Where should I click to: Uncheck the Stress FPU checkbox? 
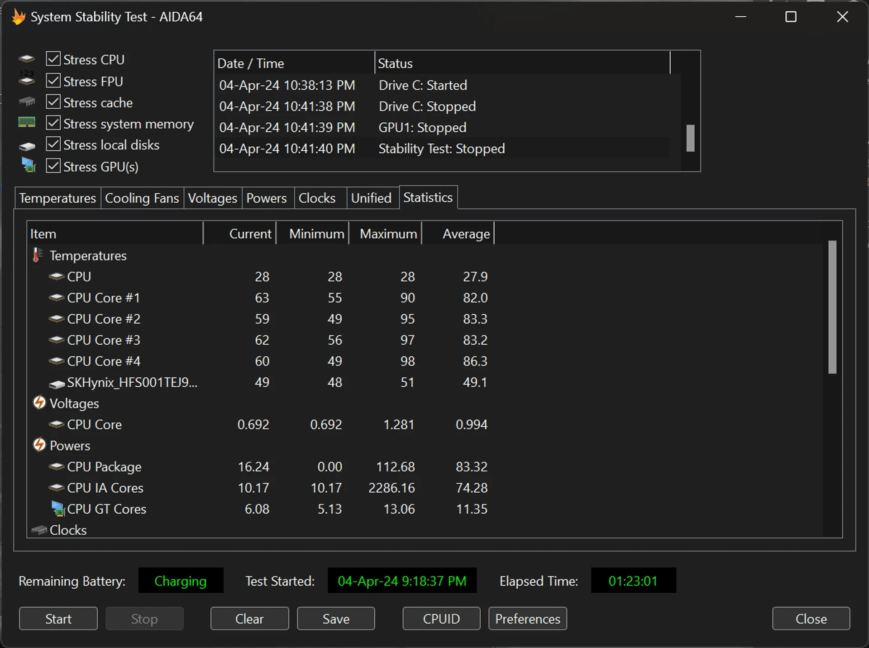pos(53,81)
